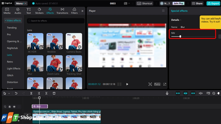Select Light Effects category
The image size is (221, 124).
point(14,69)
